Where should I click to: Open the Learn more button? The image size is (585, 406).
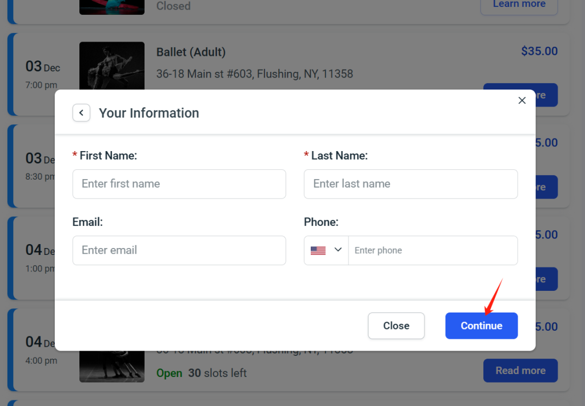point(519,5)
